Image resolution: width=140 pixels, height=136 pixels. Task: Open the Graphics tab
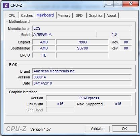pos(96,15)
